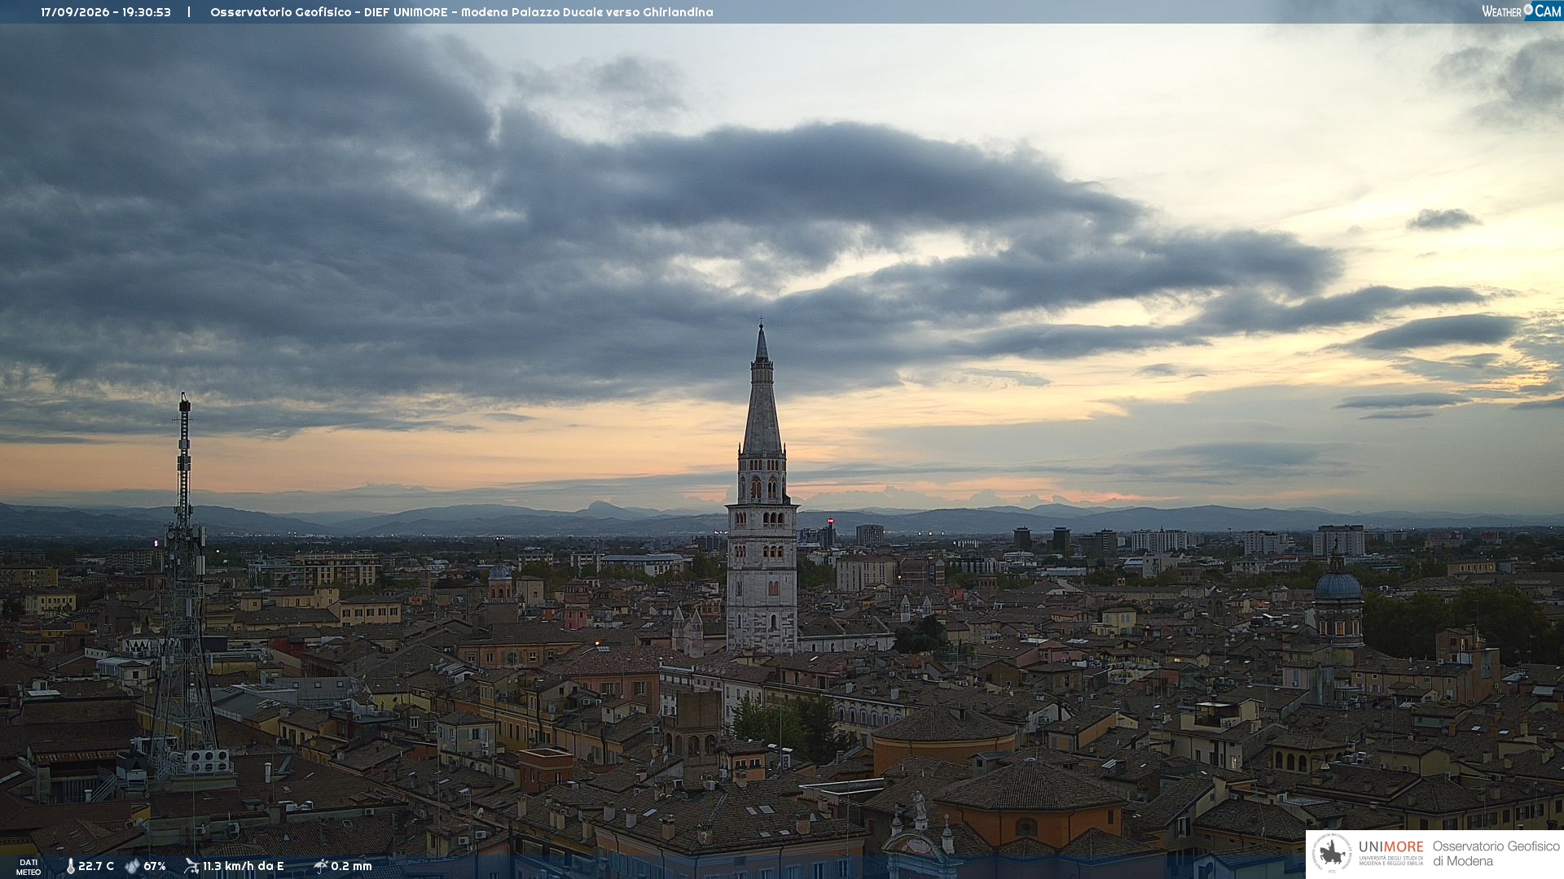Click the telecommunications antenna mast
Screen dimensions: 1564x879
(184, 586)
